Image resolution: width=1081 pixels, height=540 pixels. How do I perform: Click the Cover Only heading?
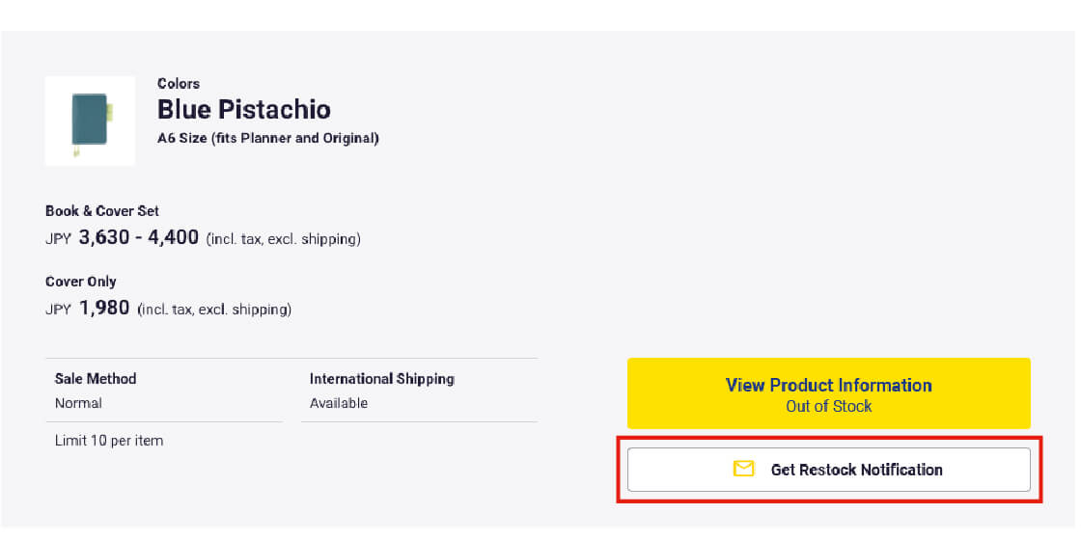(81, 282)
